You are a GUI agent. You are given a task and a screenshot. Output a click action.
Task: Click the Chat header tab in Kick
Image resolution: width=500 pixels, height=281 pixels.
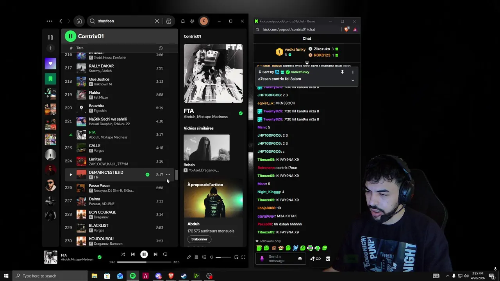pos(307,39)
